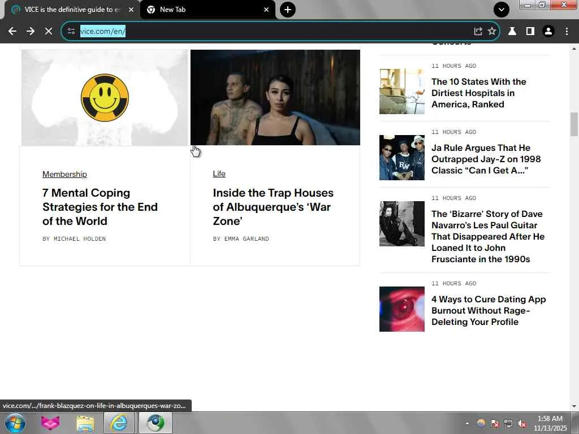Switch to the New Tab tab
579x434 pixels.
click(208, 10)
